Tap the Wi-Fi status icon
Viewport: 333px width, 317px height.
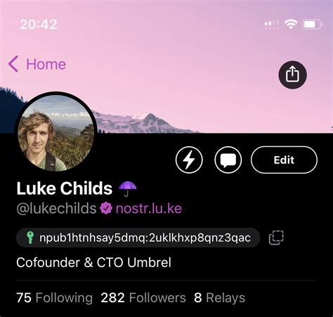coord(291,24)
